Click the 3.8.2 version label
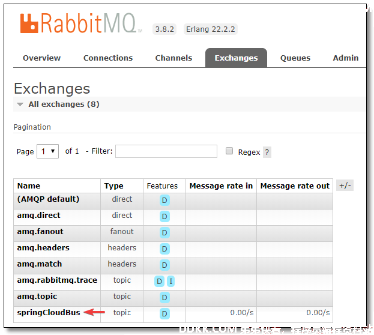This screenshot has width=374, height=335. [x=164, y=29]
